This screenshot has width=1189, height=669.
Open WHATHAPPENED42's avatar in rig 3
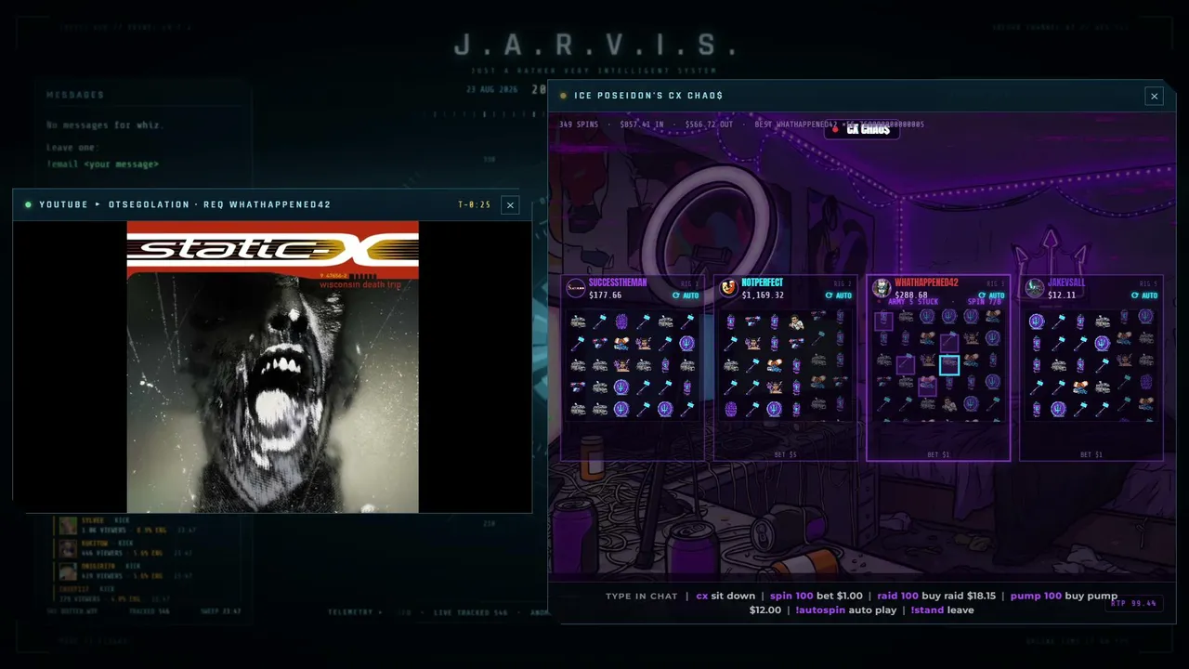pyautogui.click(x=882, y=288)
